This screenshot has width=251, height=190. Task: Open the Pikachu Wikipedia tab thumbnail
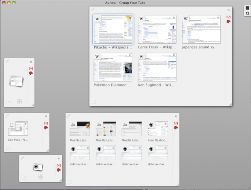[x=113, y=30]
